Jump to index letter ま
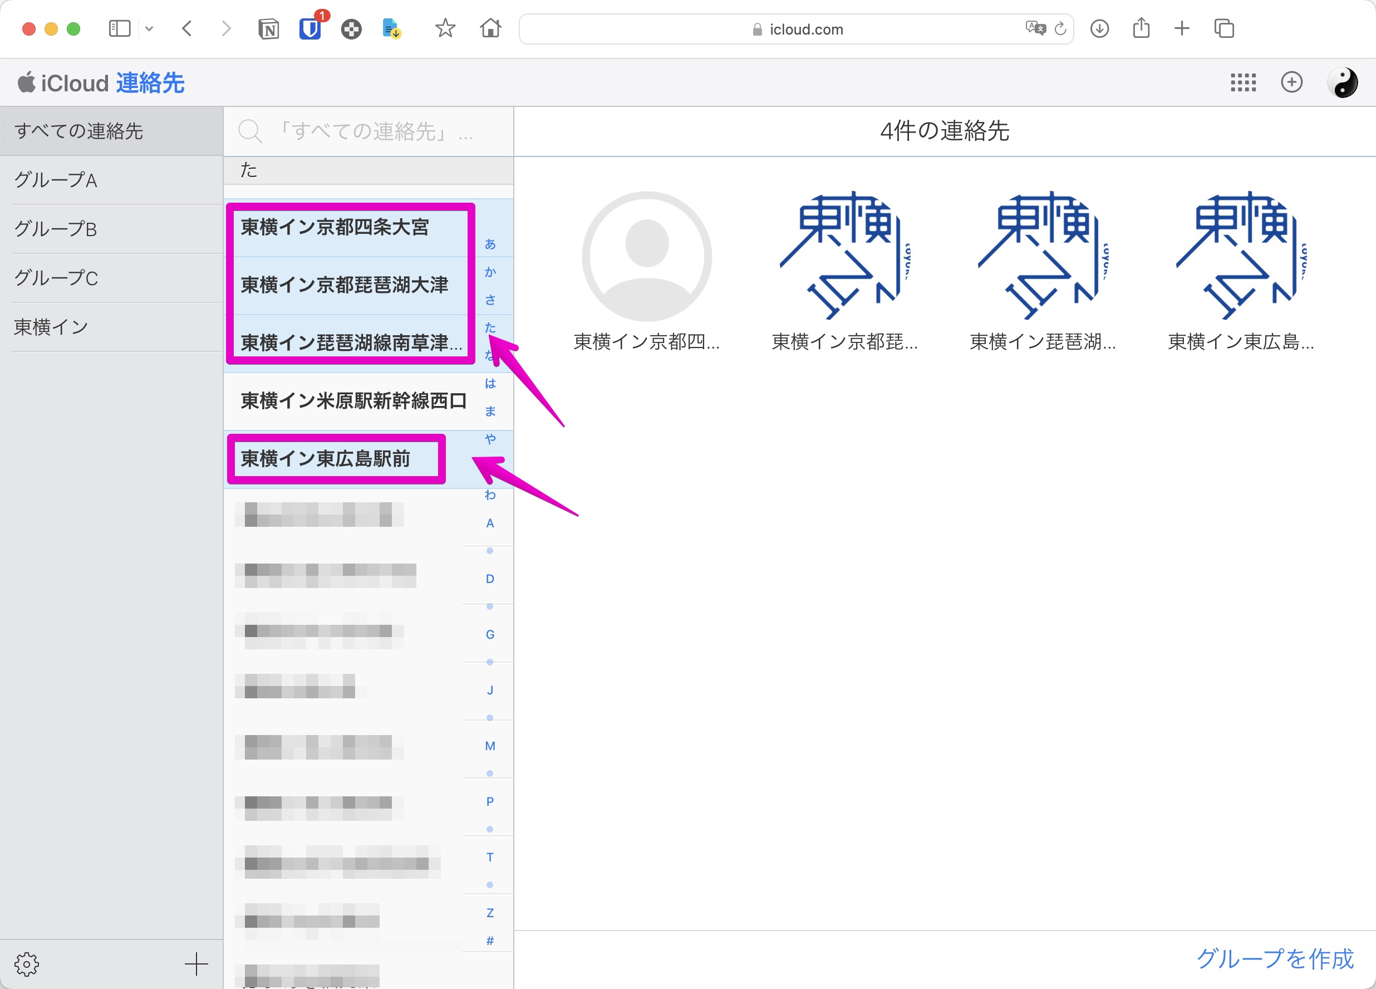 pyautogui.click(x=490, y=411)
